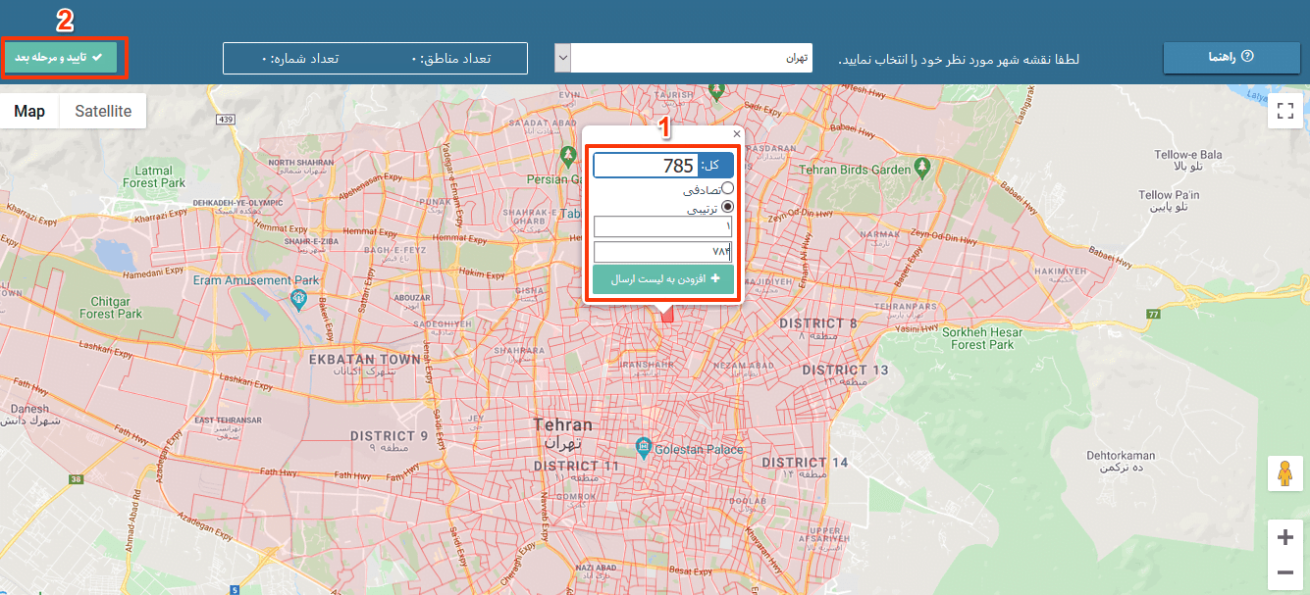This screenshot has width=1310, height=595.
Task: Switch to the Satellite map tab
Action: tap(103, 111)
